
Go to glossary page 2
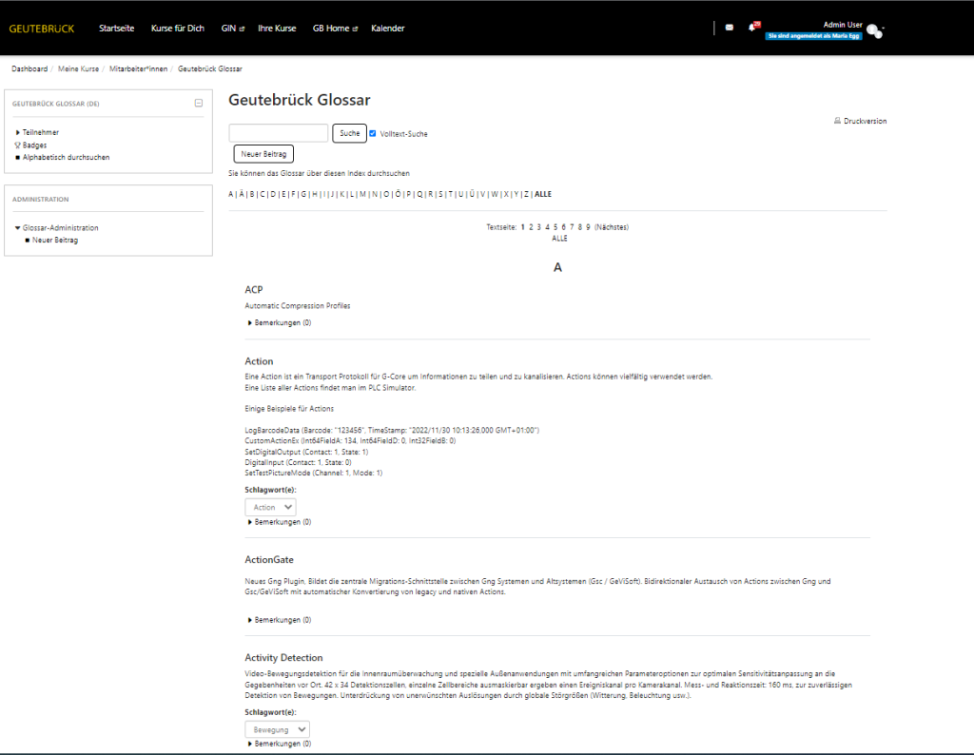pyautogui.click(x=531, y=227)
